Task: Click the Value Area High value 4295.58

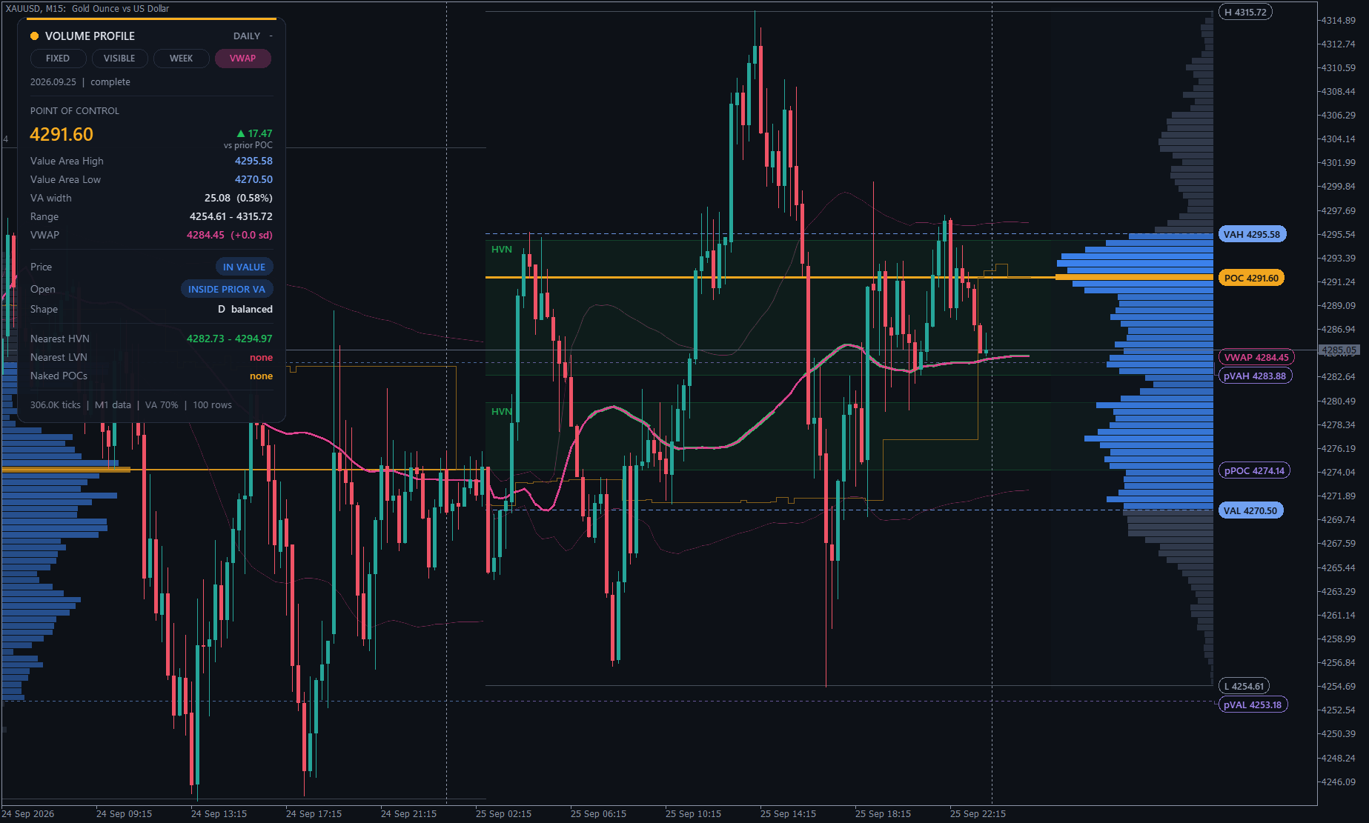Action: pos(253,161)
